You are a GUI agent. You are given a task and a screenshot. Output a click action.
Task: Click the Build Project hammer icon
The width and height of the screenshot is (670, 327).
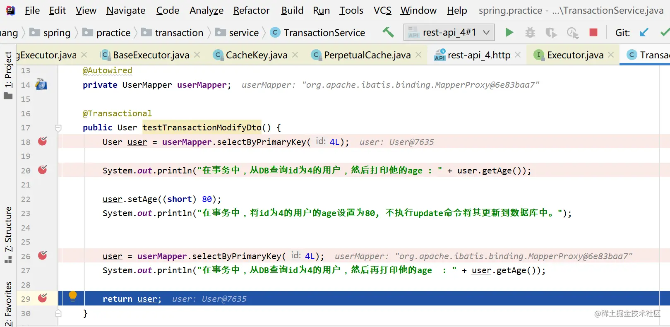point(388,32)
